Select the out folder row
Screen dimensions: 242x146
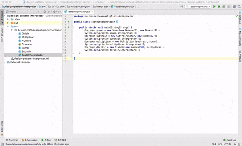pyautogui.click(x=33, y=23)
